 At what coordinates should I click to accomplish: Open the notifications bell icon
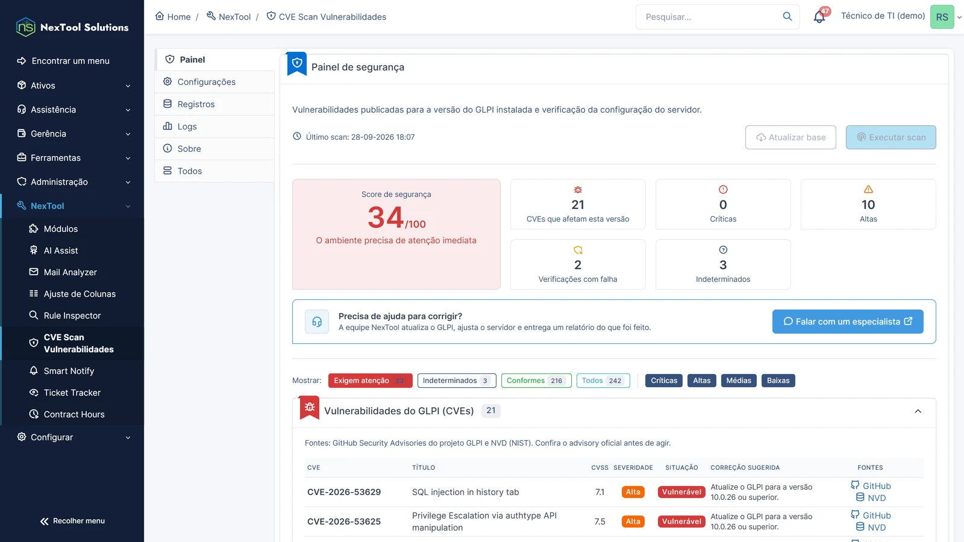pyautogui.click(x=819, y=17)
